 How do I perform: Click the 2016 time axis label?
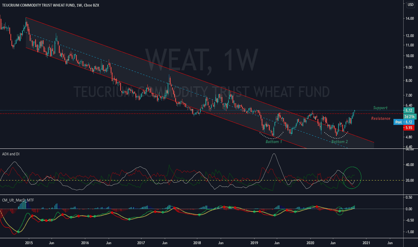[85, 243]
